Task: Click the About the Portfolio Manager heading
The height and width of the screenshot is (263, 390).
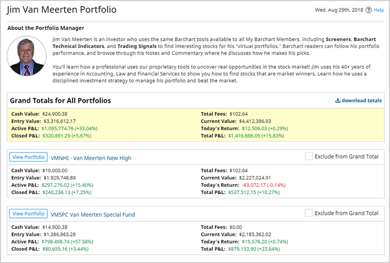Action: (46, 28)
